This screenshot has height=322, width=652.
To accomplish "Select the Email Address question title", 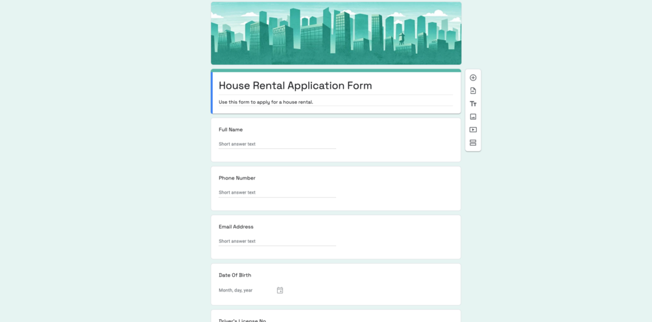I will [235, 227].
